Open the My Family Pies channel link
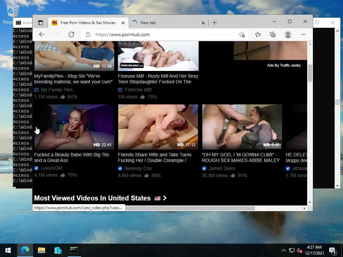The height and width of the screenshot is (257, 343). coord(57,90)
